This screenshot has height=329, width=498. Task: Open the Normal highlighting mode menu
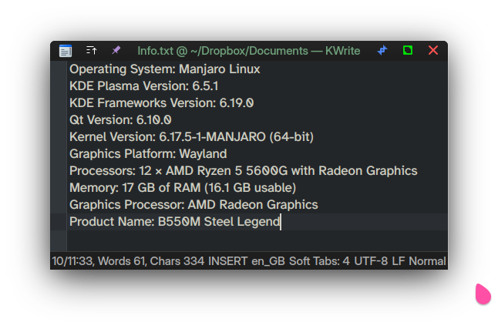tap(427, 261)
